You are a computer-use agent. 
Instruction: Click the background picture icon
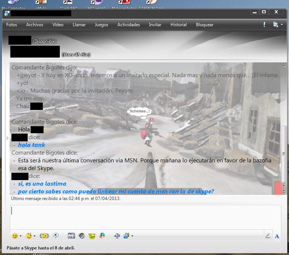point(127,236)
